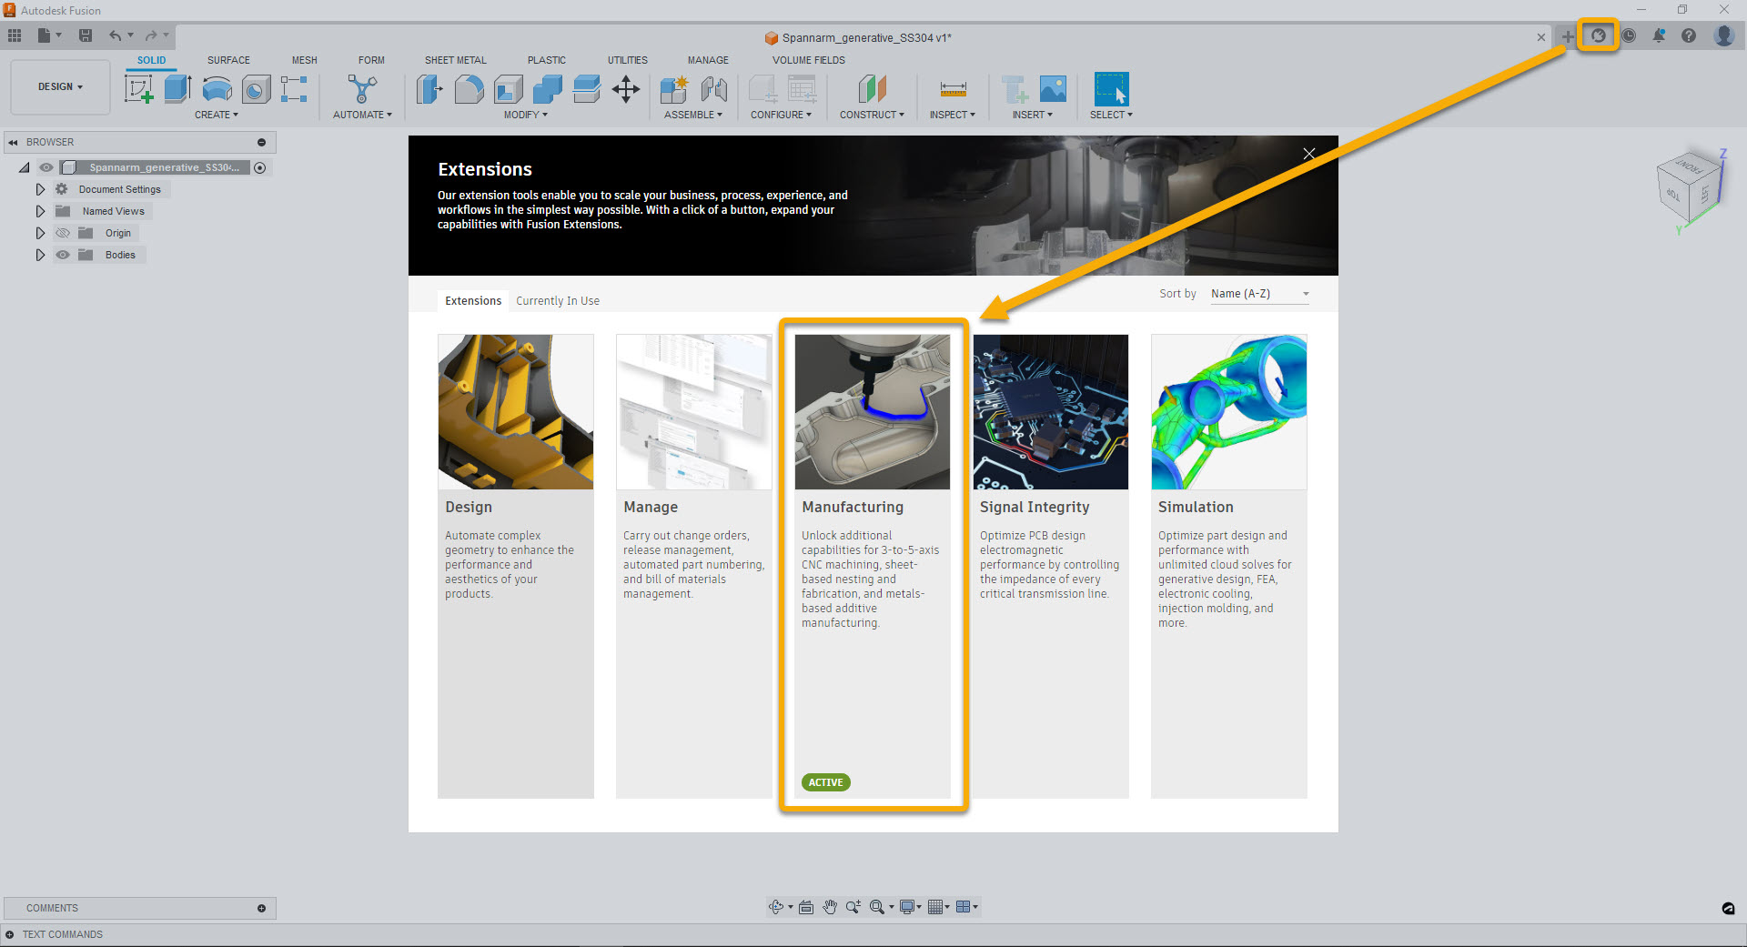The width and height of the screenshot is (1747, 947).
Task: Open the MODIFY dropdown menu
Action: coord(526,115)
